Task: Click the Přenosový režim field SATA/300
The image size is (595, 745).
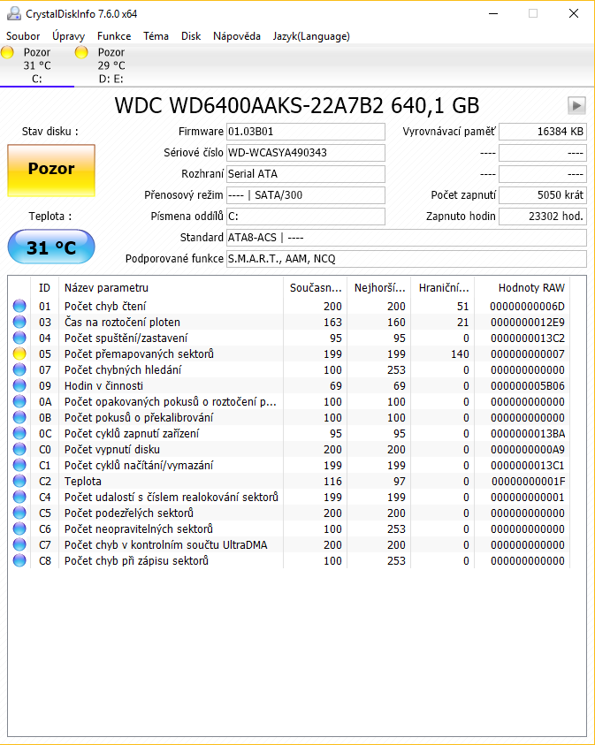Action: tap(306, 195)
